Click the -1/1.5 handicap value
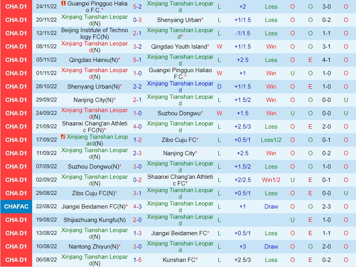Screen dimensions: 356x267 click(x=242, y=33)
